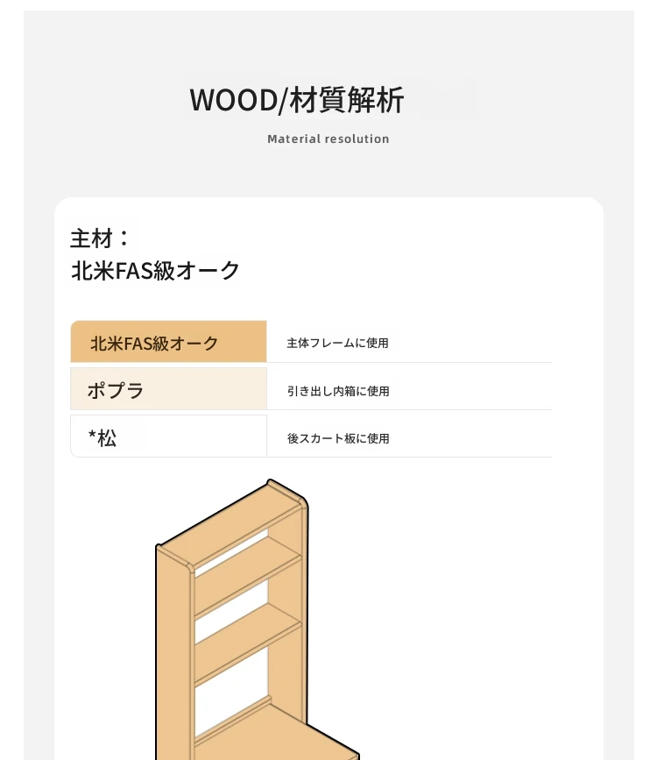Click the 主材： label
Screen dimensions: 657x760
tap(100, 238)
